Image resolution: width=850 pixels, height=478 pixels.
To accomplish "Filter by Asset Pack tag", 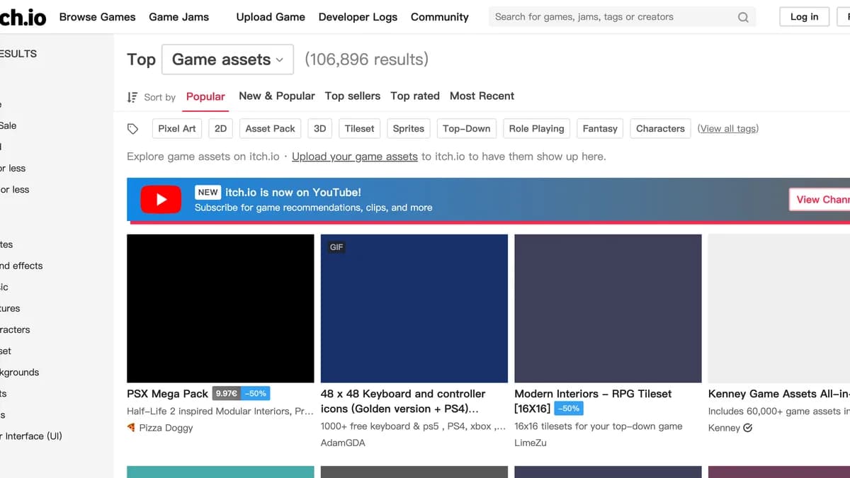I will click(271, 128).
